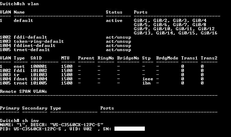Click SAID value '100001'
This screenshot has width=231, height=137.
39,66
